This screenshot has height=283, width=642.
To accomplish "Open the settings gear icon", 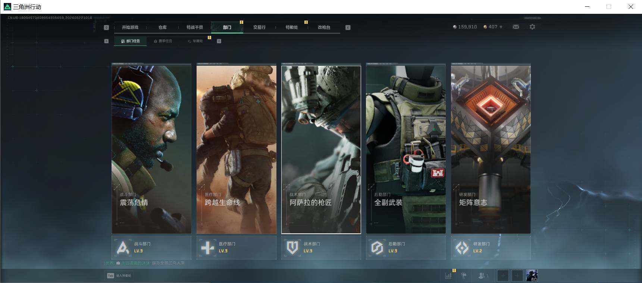I will (532, 27).
